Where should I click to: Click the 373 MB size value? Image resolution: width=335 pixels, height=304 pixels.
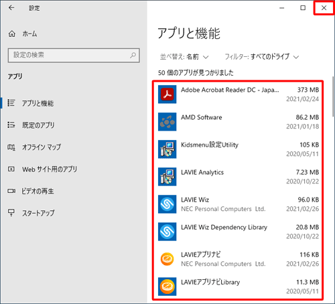tap(308, 90)
